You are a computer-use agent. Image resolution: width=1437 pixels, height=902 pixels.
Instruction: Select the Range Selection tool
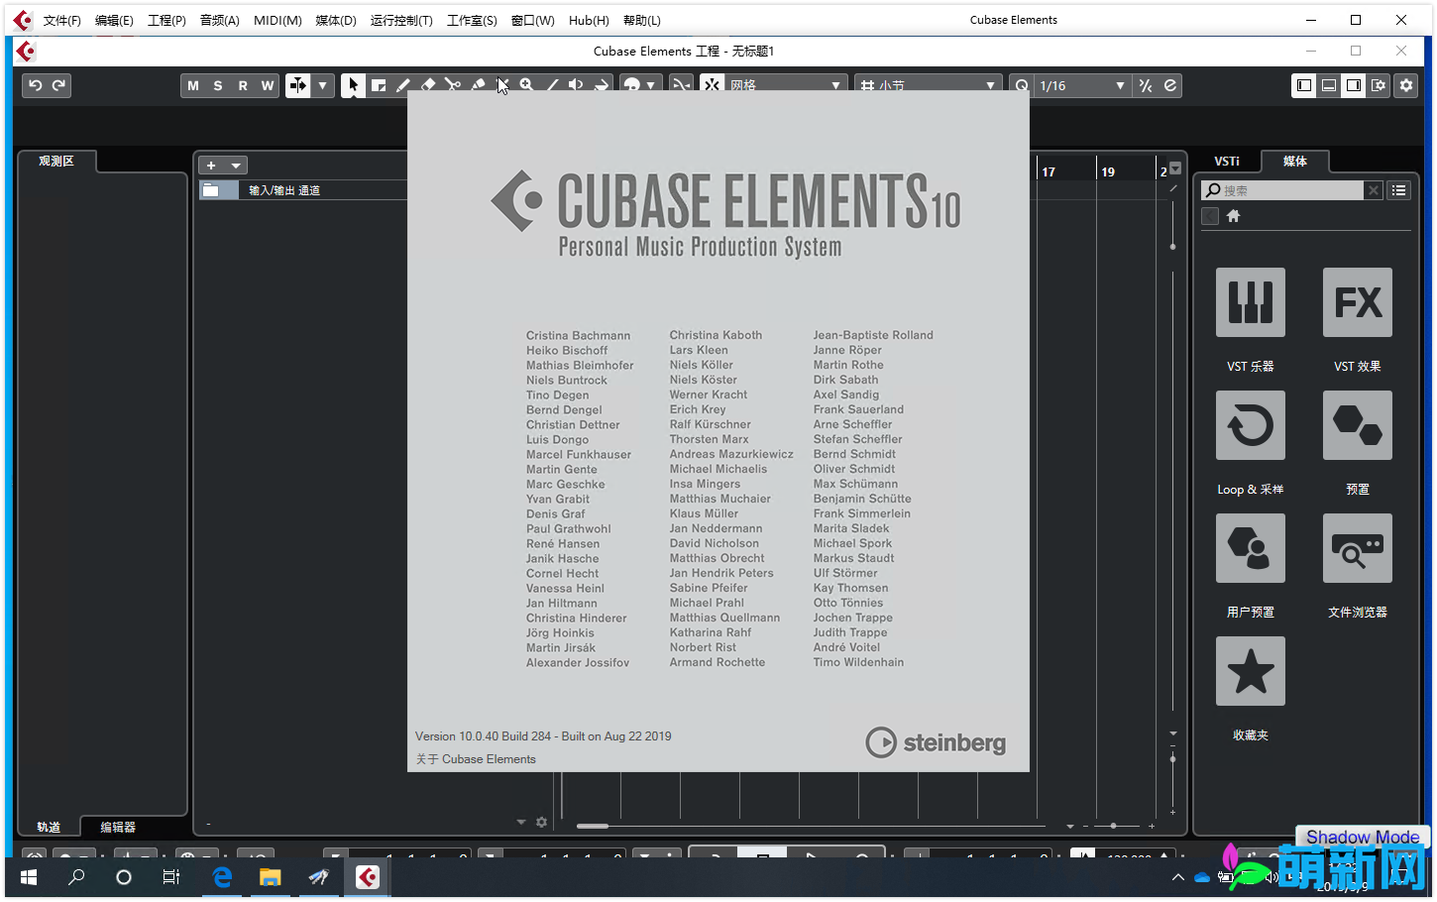(379, 85)
